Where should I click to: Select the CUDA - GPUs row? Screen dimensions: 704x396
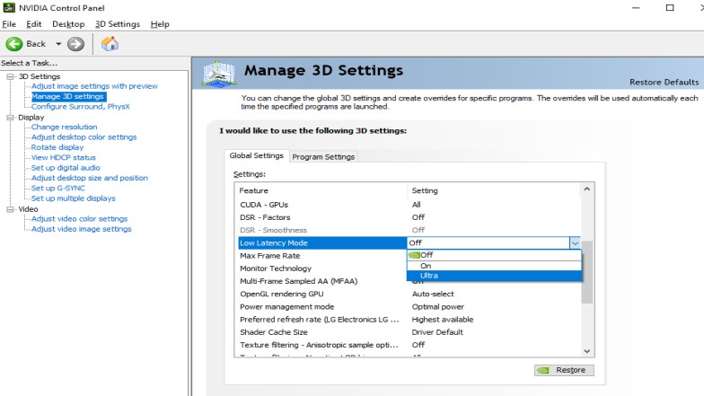click(x=409, y=205)
